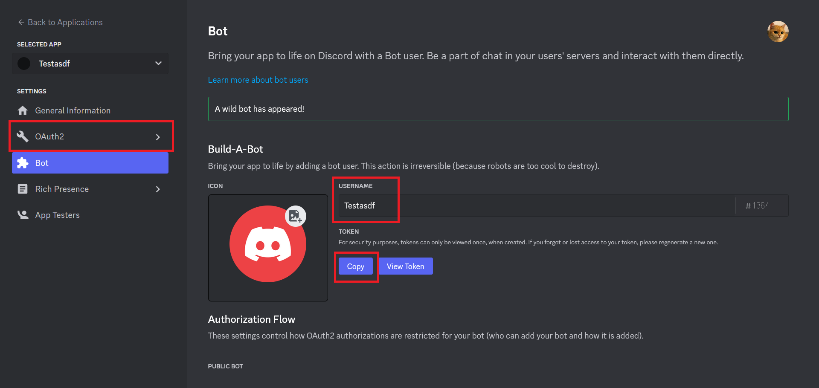Open the Testasdf selected app dropdown
The height and width of the screenshot is (388, 819).
point(90,64)
